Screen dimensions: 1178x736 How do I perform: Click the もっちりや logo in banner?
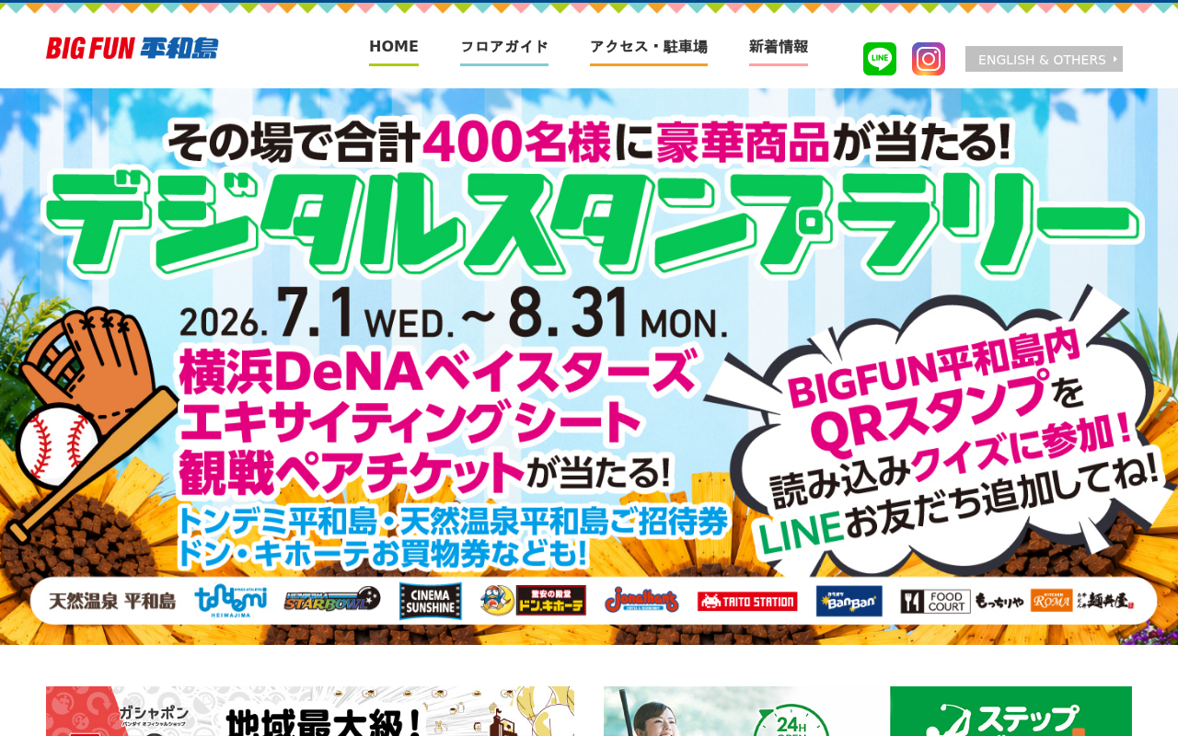point(999,602)
